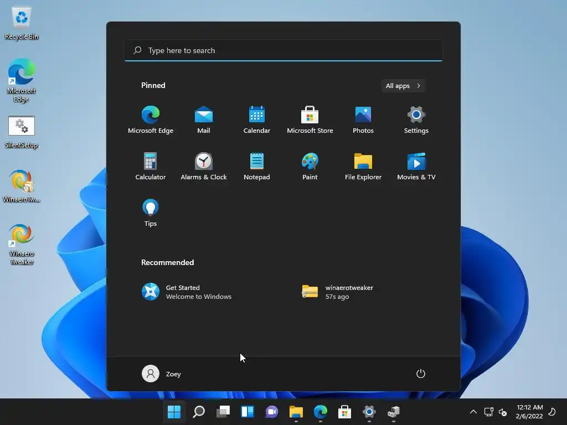Open the 12:12 AM clock and date

tap(529, 412)
